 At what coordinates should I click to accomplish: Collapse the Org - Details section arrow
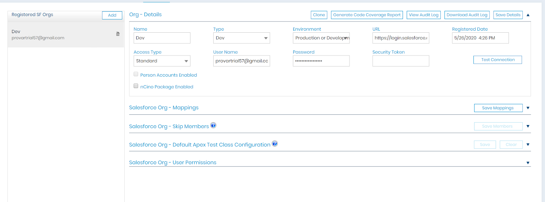click(528, 15)
